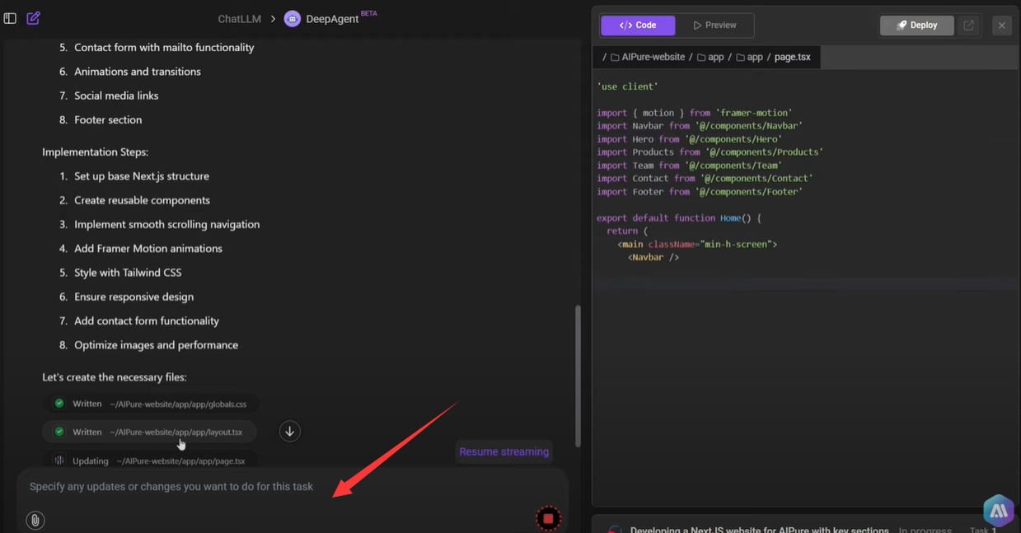The image size is (1021, 533).
Task: Open the Written layout.tsx file entry
Action: point(149,432)
